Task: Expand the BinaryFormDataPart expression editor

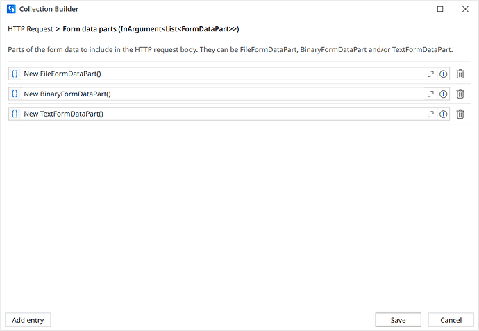Action: tap(430, 94)
